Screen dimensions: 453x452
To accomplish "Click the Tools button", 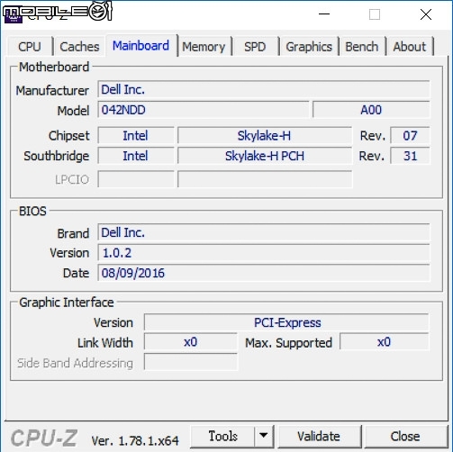I will (222, 436).
